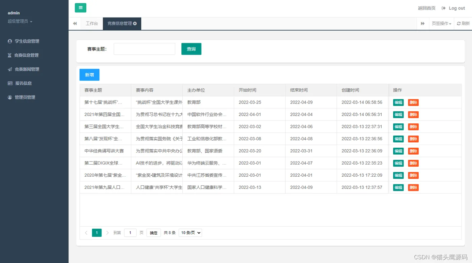Switch to the 工作台 tab
Screen dimensions: 472x263
(92, 24)
